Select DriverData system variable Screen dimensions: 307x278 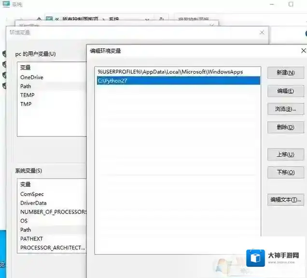point(33,203)
